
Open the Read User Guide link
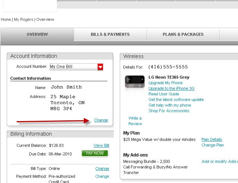tap(164, 94)
